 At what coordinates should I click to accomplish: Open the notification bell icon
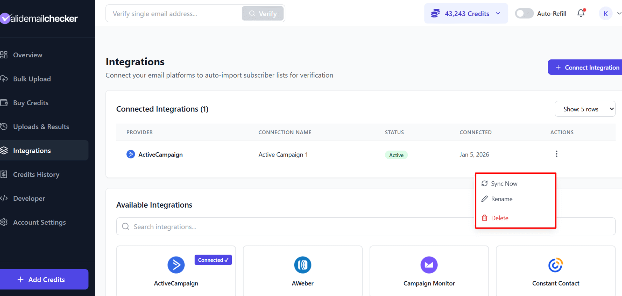click(x=581, y=13)
